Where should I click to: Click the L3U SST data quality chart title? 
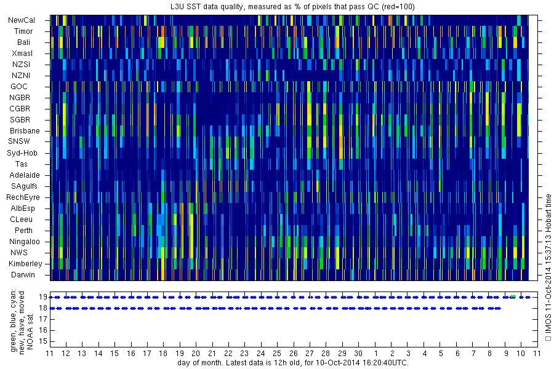tap(294, 6)
